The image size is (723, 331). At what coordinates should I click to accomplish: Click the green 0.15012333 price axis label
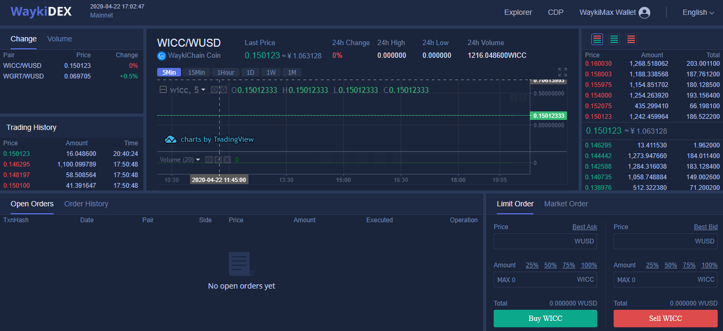[549, 116]
